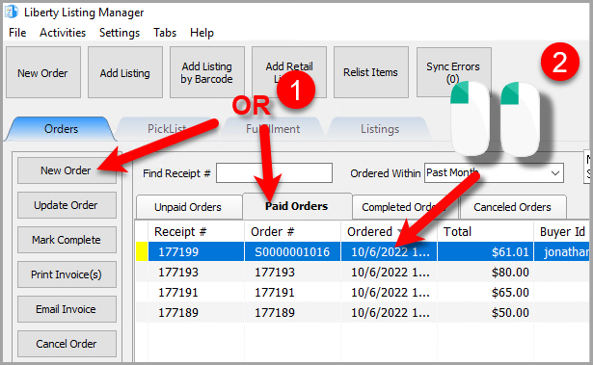Image resolution: width=593 pixels, height=365 pixels.
Task: Click the Sync Errors (0) button
Action: click(454, 72)
